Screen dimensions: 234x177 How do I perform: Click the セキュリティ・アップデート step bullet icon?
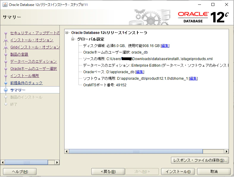pos(6,33)
